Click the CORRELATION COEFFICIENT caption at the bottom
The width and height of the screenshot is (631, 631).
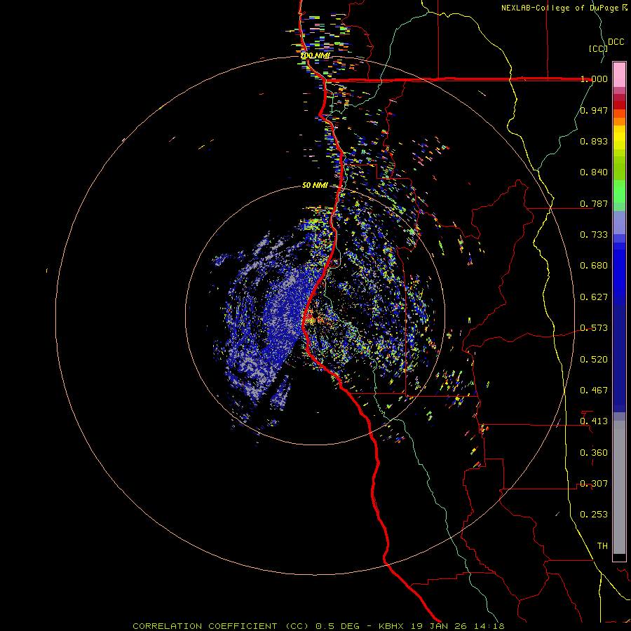point(318,626)
